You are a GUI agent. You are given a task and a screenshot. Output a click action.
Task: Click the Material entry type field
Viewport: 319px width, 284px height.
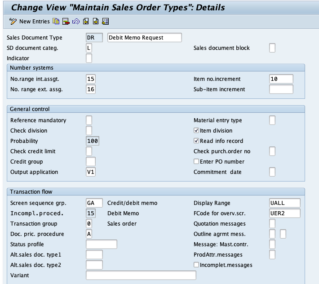pyautogui.click(x=272, y=120)
